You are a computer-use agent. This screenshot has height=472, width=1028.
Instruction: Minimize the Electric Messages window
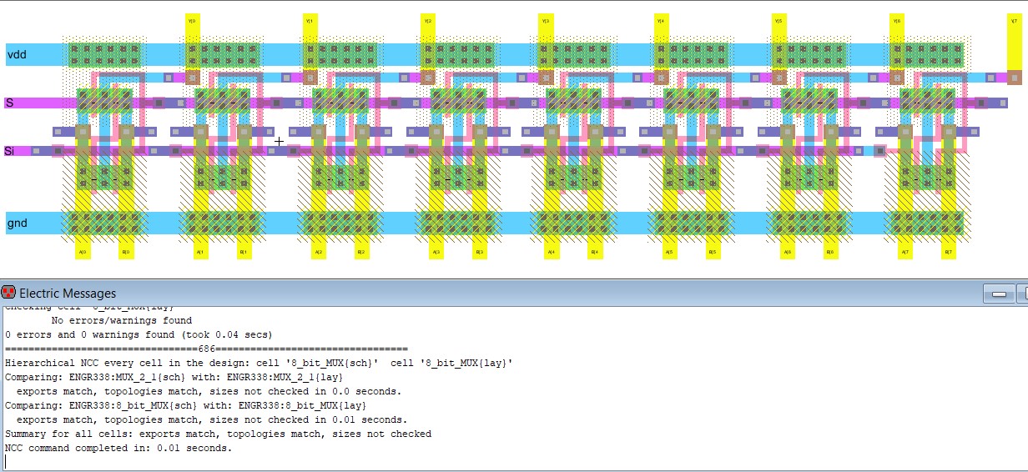click(996, 294)
